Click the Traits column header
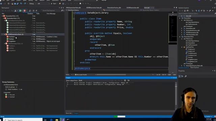This screenshot has width=216, height=121. [x=38, y=13]
